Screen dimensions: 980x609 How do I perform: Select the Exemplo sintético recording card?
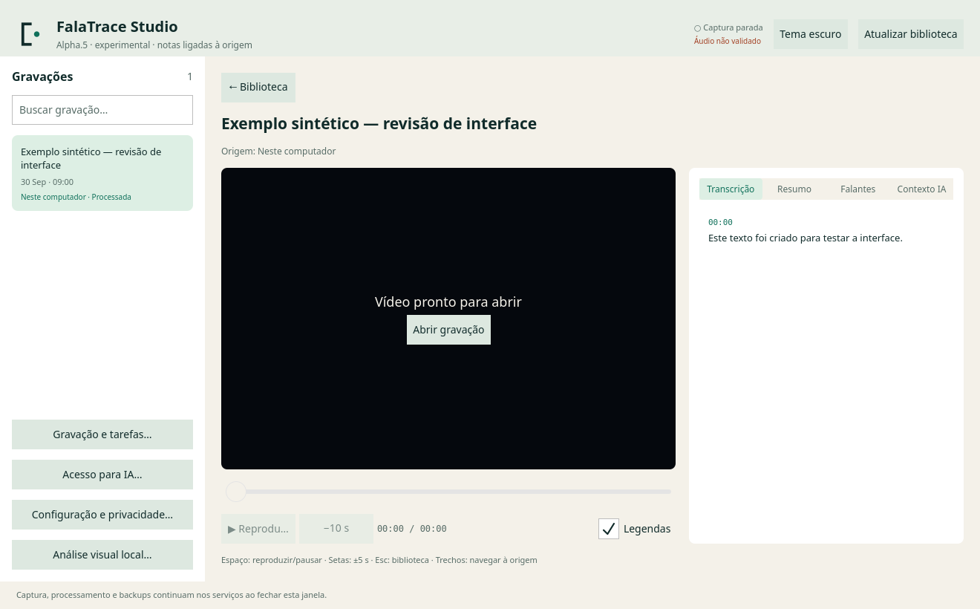coord(102,173)
